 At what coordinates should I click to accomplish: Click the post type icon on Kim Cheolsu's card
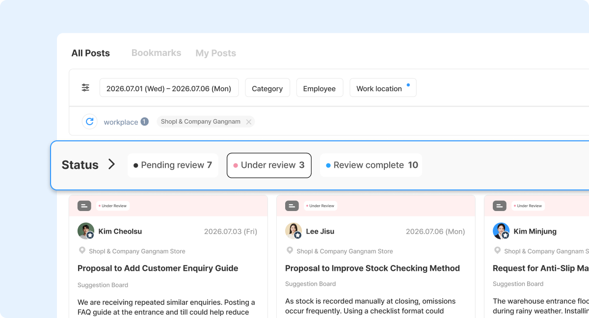click(x=84, y=206)
